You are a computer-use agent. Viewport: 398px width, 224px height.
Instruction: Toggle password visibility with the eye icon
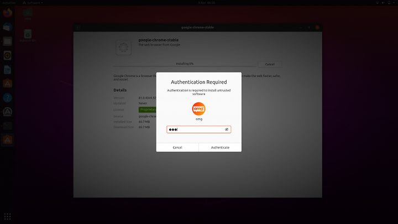pos(227,129)
